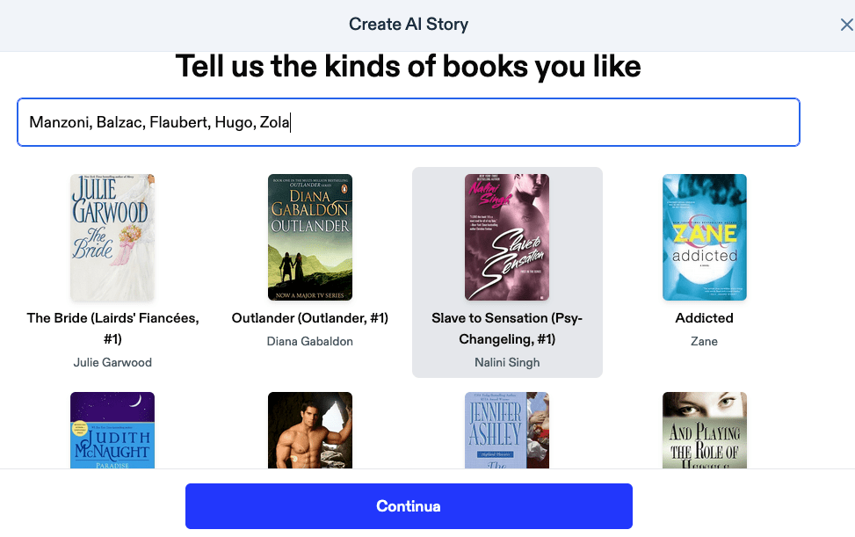This screenshot has height=537, width=855.
Task: Select the Outlander book cover
Action: pos(310,237)
